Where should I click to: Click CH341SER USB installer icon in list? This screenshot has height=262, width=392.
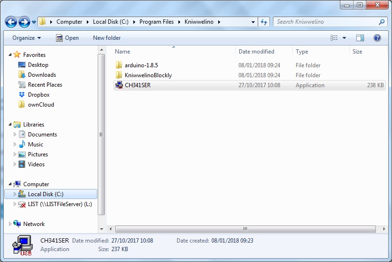tap(119, 85)
